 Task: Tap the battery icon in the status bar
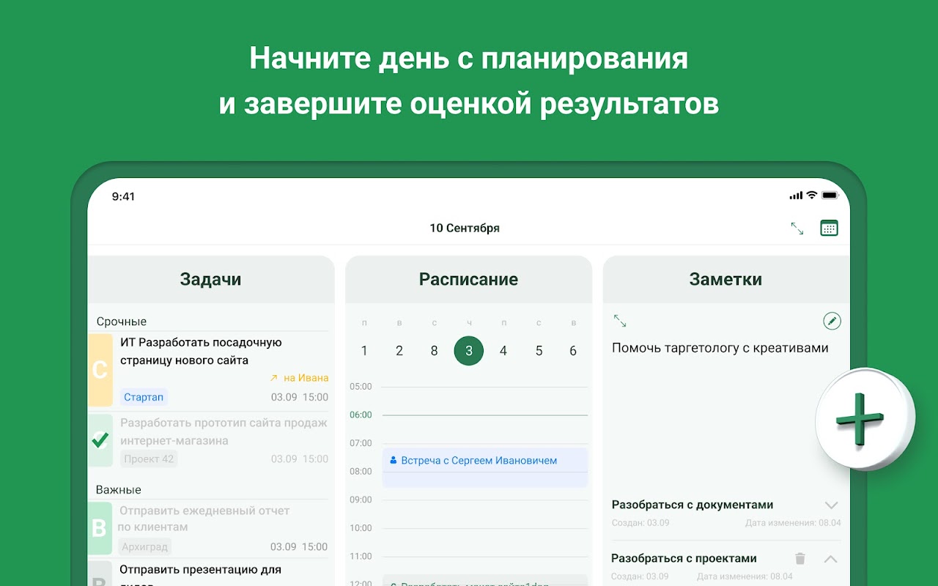click(830, 196)
